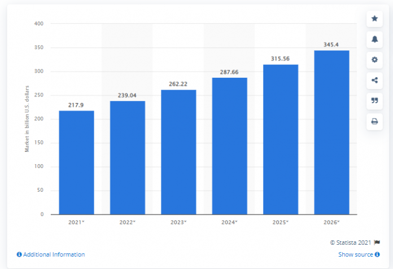Click the tallest 2026 bar
393x269 pixels.
click(331, 132)
